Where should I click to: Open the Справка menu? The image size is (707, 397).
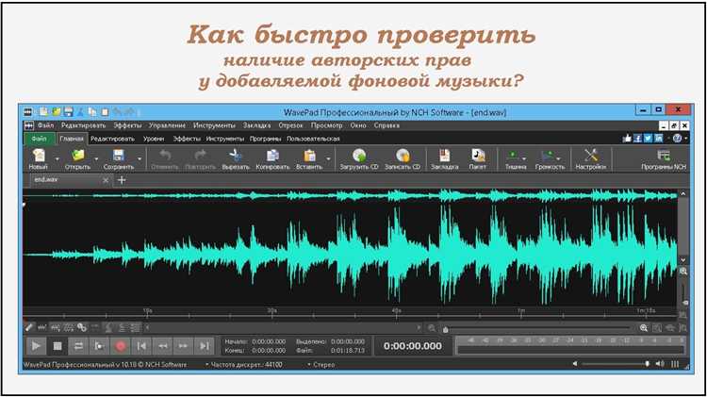pos(386,125)
